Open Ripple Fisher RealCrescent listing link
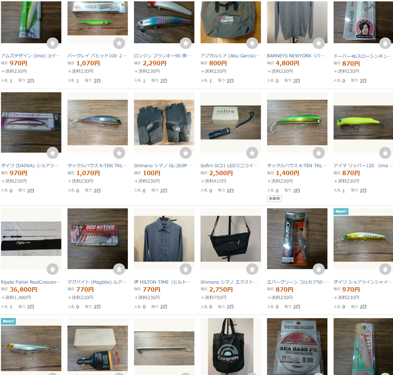This screenshot has width=393, height=375. [x=30, y=282]
